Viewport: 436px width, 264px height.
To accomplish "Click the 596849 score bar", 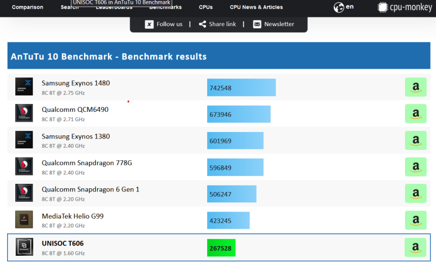I will click(x=235, y=167).
